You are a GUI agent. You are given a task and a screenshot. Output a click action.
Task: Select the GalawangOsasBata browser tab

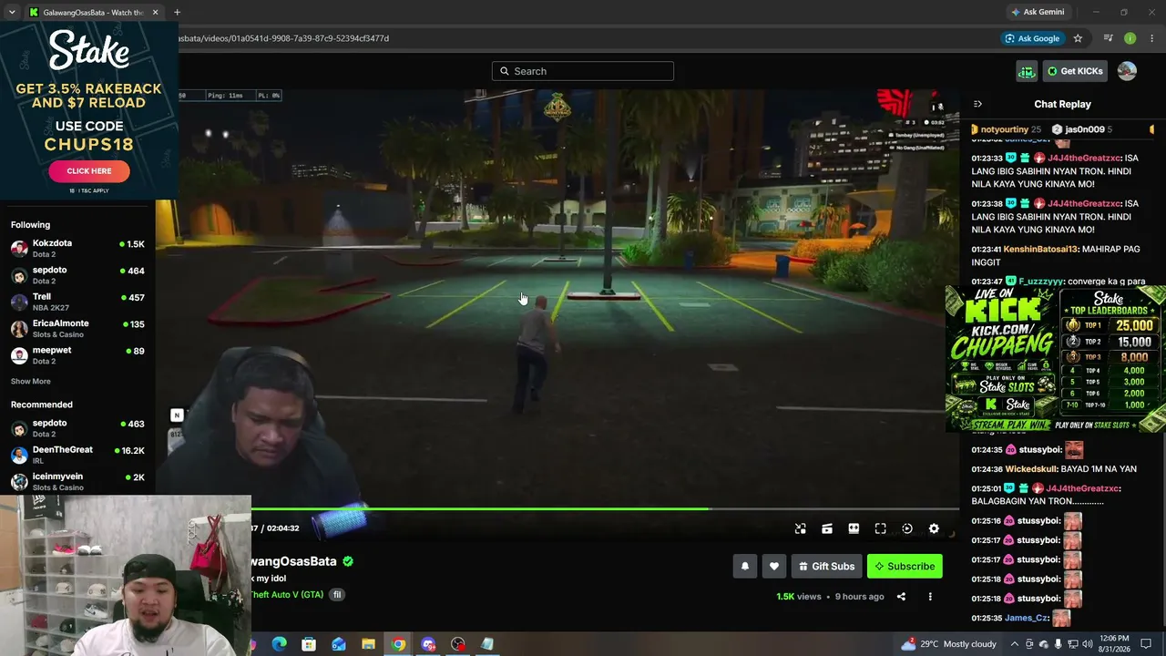tap(94, 13)
